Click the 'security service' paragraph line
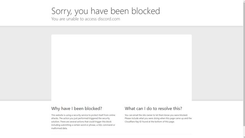The width and height of the screenshot is (245, 138). tap(83, 115)
